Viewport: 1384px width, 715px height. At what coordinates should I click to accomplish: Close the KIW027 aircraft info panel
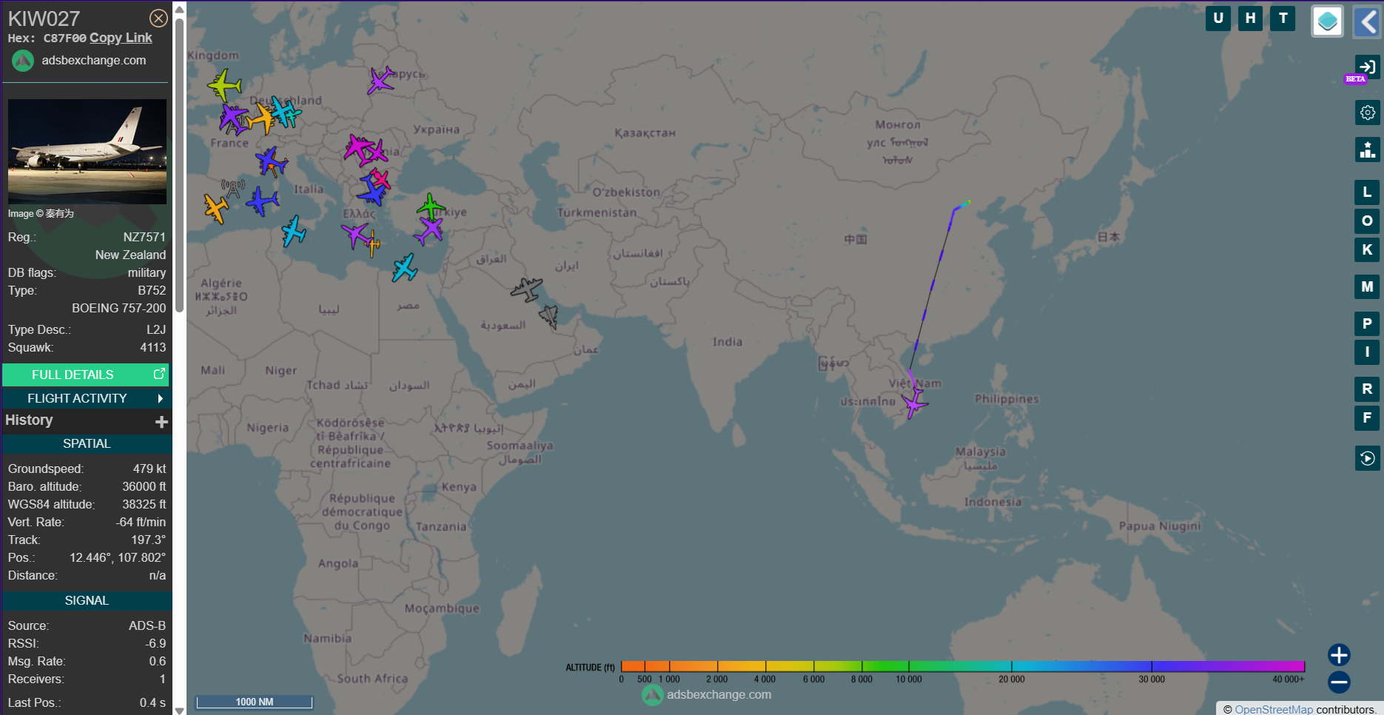pos(158,18)
